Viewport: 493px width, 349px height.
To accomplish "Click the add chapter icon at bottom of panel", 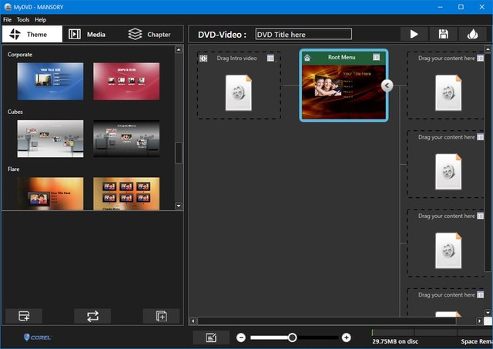I will (161, 316).
